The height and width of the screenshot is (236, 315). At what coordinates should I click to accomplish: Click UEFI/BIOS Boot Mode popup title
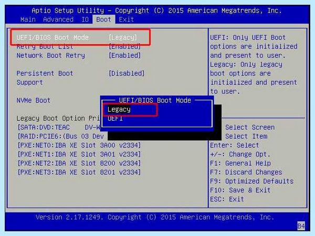pos(155,100)
